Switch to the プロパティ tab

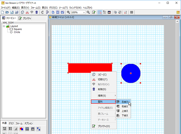pyautogui.click(x=25, y=18)
